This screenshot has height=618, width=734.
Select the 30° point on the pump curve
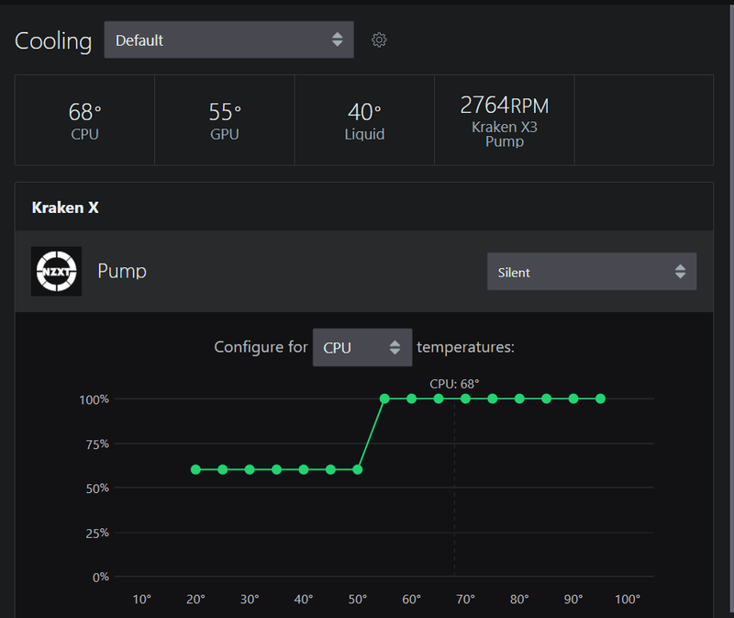tap(250, 469)
